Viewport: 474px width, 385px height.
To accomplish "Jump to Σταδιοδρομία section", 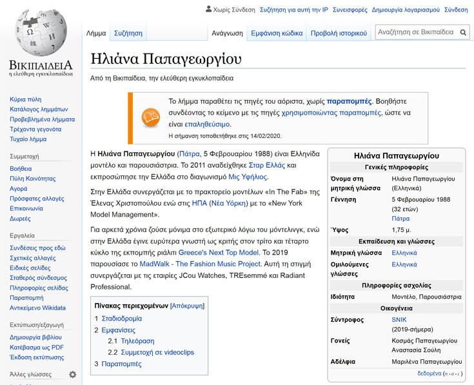I will (x=121, y=319).
